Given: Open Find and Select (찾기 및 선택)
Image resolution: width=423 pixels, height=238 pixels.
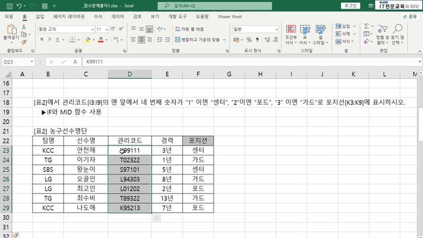Looking at the screenshot, I should (398, 34).
